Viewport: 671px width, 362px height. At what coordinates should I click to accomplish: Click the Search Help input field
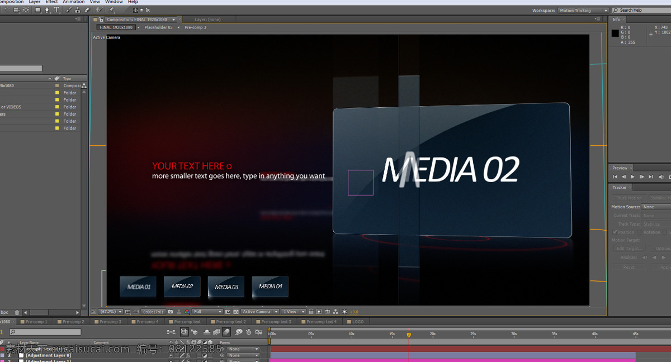pos(641,11)
